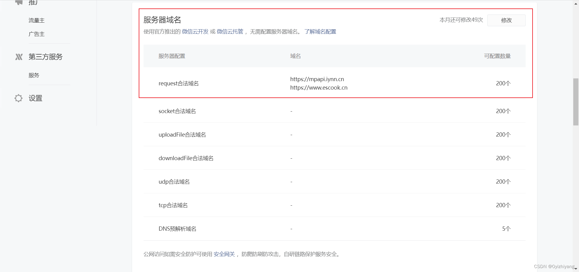579x272 pixels.
Task: Click the 服务器配置 column header
Action: click(172, 56)
